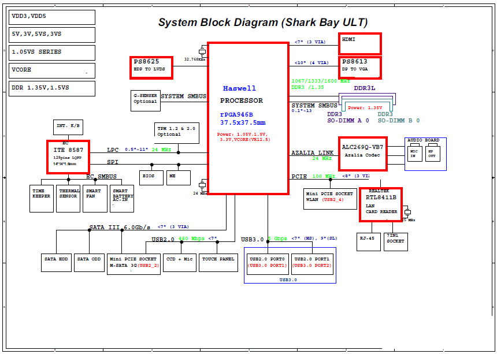Click the SATA III 6.0Gb/s label

pyautogui.click(x=120, y=228)
